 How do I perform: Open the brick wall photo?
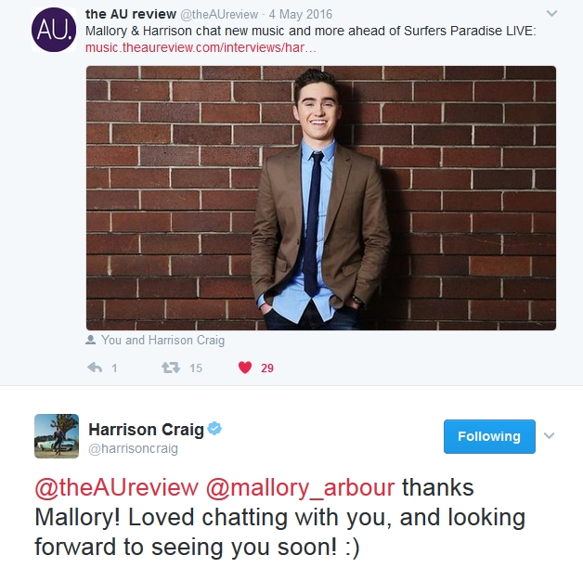click(x=321, y=198)
